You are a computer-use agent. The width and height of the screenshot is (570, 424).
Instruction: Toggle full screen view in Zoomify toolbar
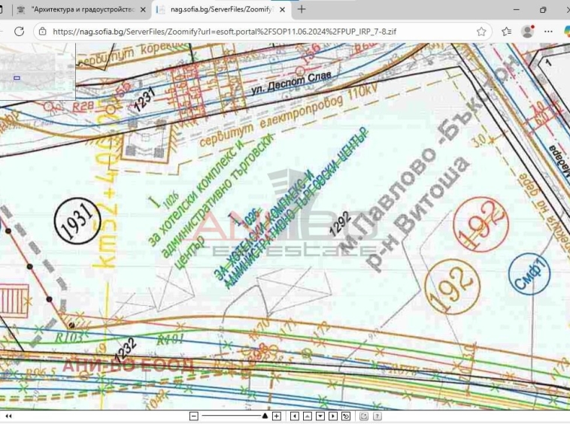tap(363, 416)
